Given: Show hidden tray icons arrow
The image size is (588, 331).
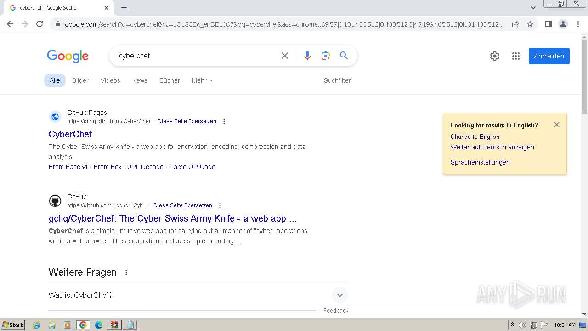Looking at the screenshot, I should point(512,325).
